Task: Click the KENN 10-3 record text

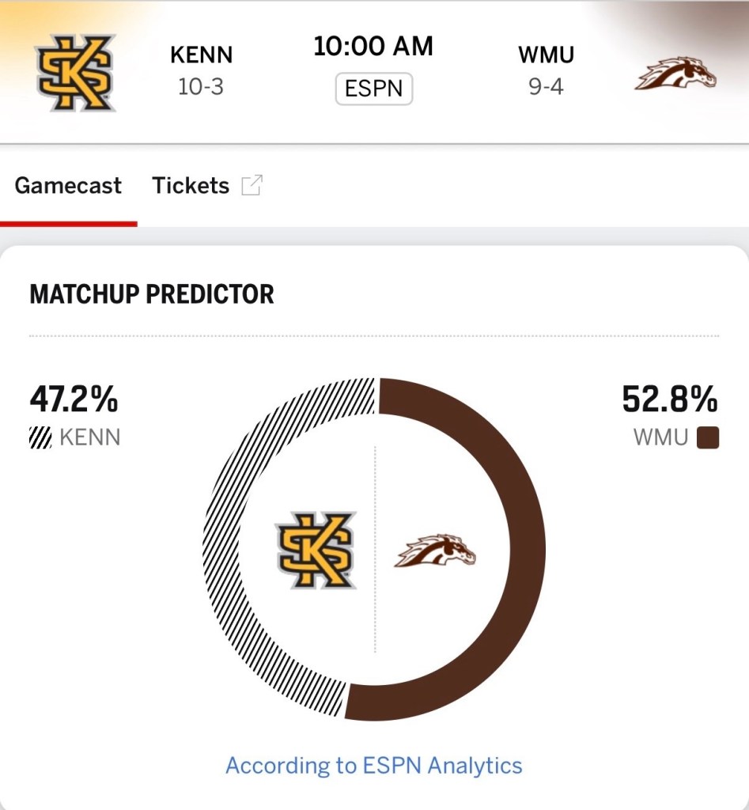Action: [201, 86]
